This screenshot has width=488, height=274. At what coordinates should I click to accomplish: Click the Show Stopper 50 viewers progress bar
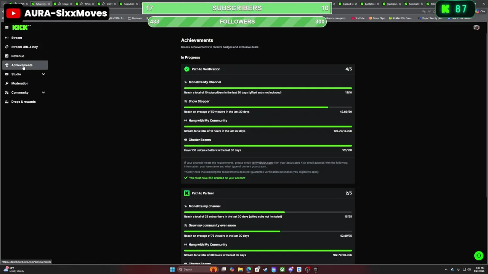268,107
